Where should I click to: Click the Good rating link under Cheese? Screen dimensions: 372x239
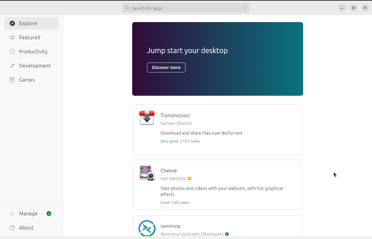coord(165,202)
